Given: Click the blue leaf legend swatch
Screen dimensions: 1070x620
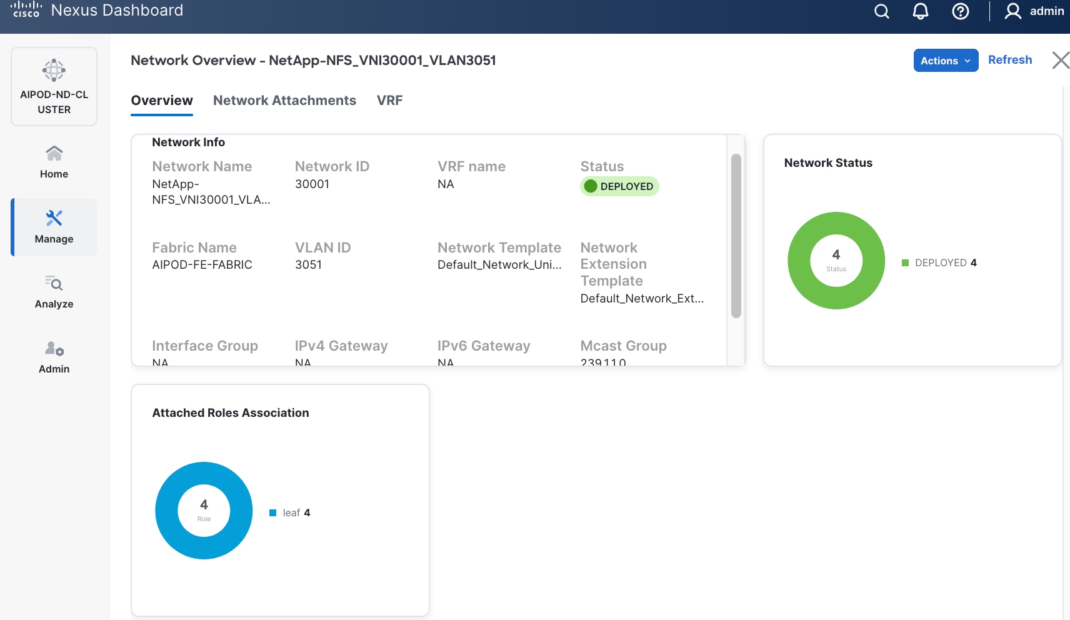Looking at the screenshot, I should pos(272,513).
